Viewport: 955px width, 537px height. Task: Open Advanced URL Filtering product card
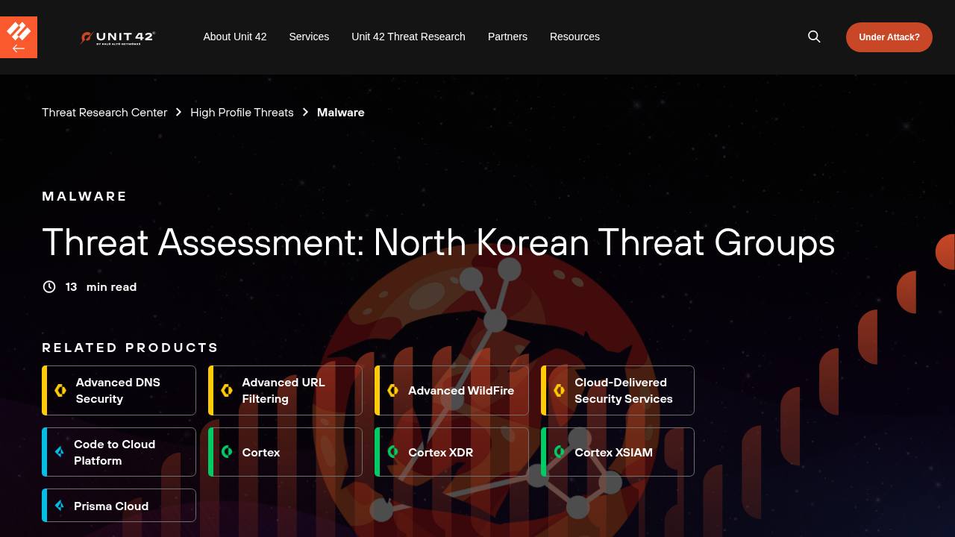pos(285,390)
